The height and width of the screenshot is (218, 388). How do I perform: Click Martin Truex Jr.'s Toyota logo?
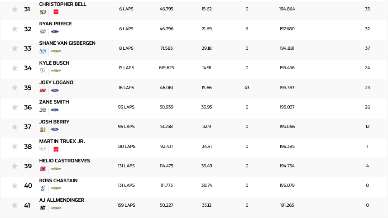tap(56, 149)
